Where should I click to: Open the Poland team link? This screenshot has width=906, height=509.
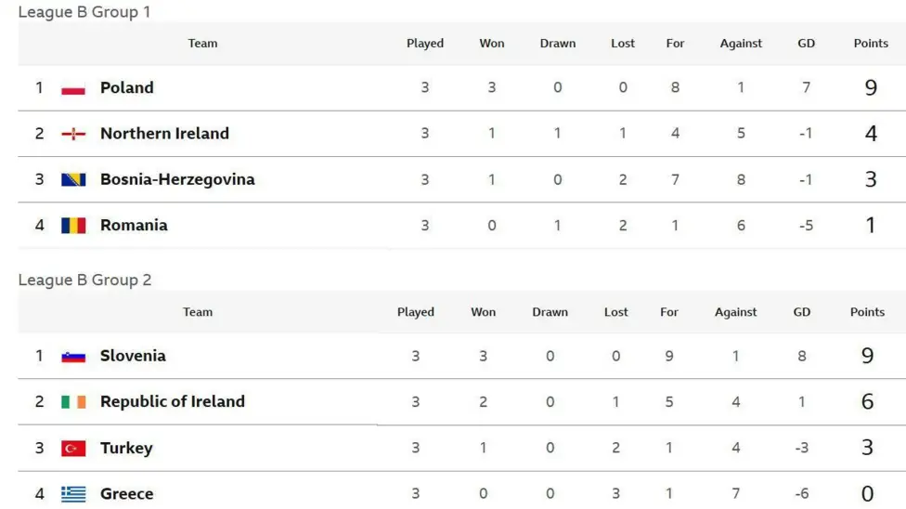pos(127,87)
